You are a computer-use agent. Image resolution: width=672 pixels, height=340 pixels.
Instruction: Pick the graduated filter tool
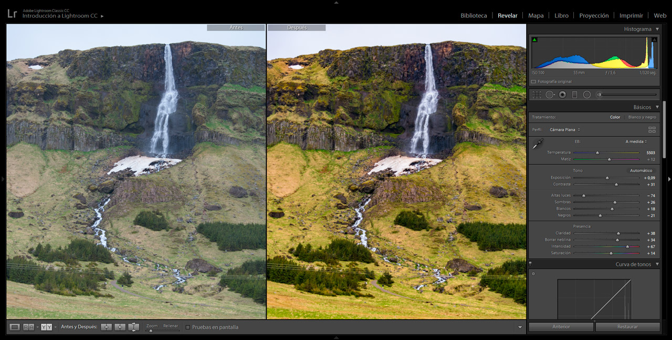tap(574, 95)
